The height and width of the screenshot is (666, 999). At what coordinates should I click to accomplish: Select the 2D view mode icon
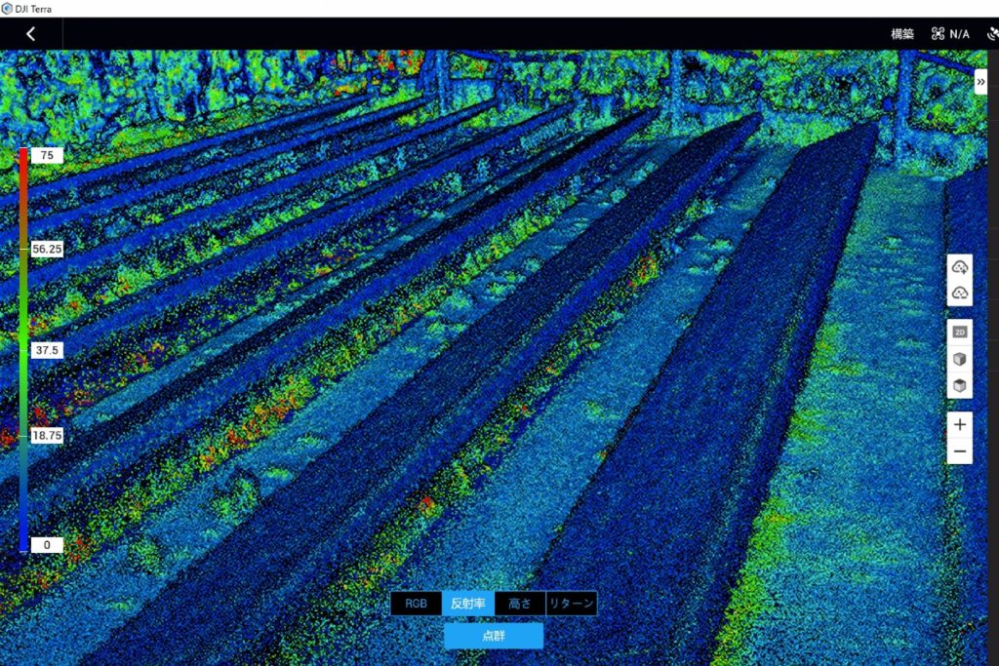click(960, 333)
